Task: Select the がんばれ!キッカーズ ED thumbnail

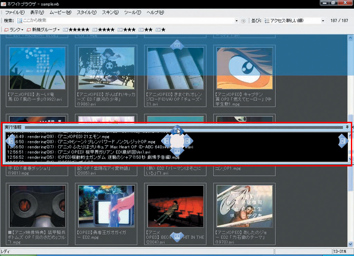Action: 106,68
